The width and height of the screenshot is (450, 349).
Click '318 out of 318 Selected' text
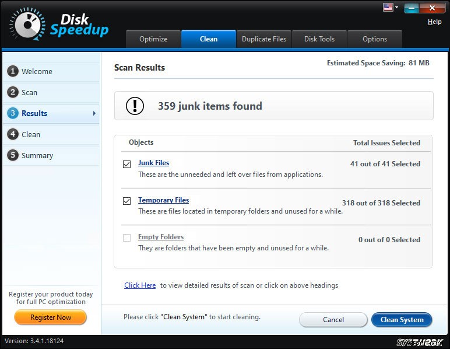(x=381, y=203)
